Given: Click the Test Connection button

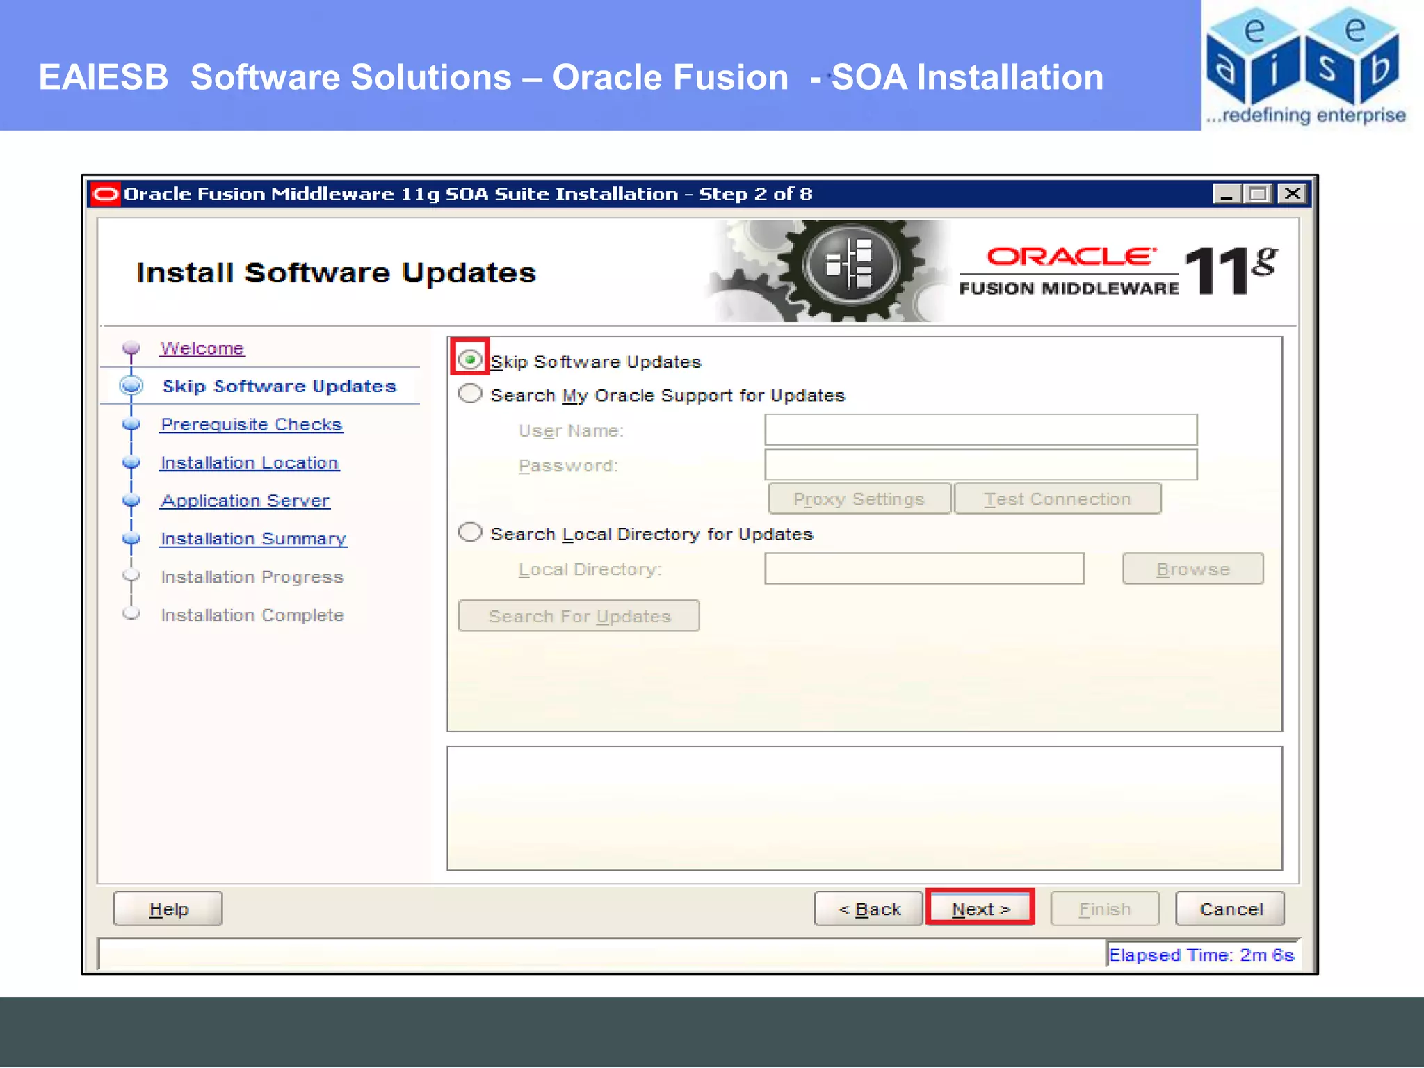Looking at the screenshot, I should pos(1058,499).
